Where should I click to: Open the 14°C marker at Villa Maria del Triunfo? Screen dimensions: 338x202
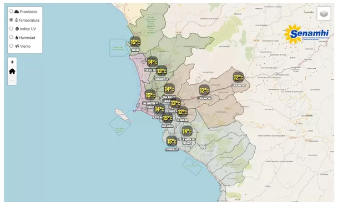point(187,131)
